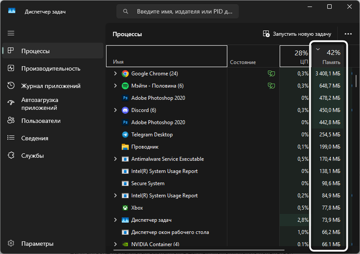Screen dimensions: 360x254
Task: Expand Antimalware Service Executable process tree
Action: 115,159
